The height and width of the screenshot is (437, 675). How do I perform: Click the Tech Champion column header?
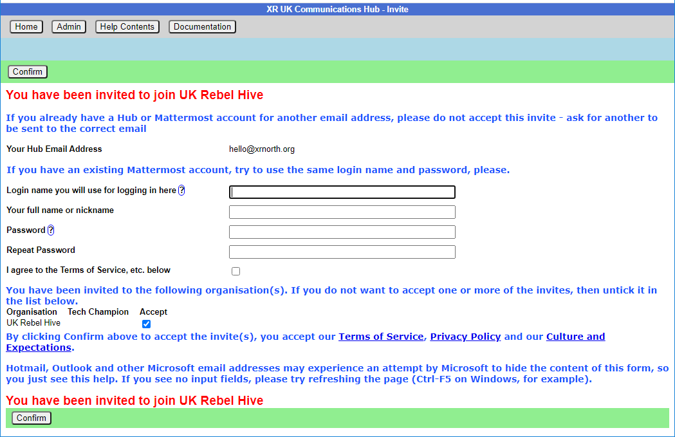(x=98, y=311)
